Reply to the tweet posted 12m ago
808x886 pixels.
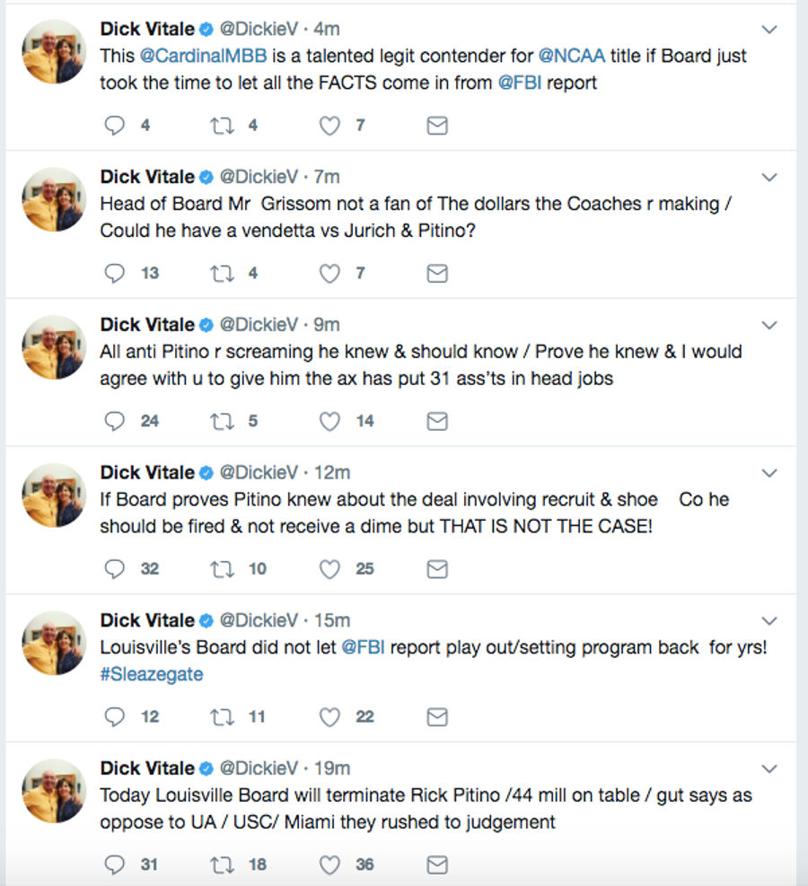coord(115,569)
